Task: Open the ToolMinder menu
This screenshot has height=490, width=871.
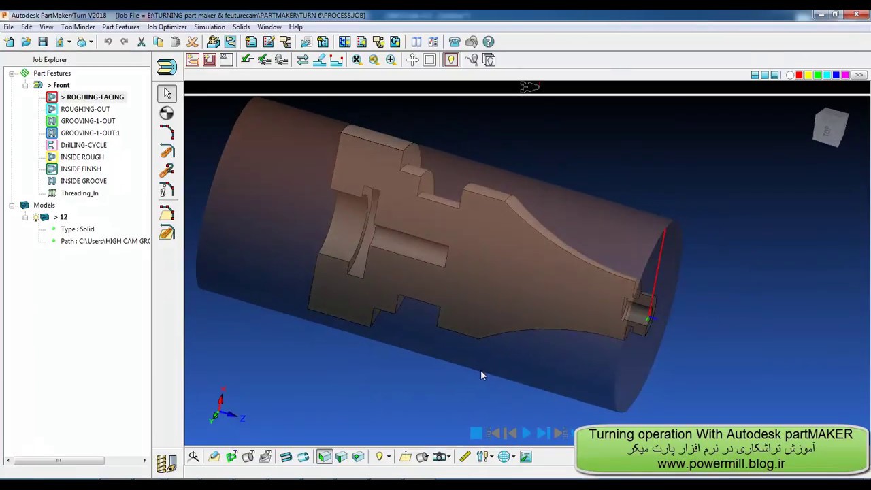Action: [78, 27]
